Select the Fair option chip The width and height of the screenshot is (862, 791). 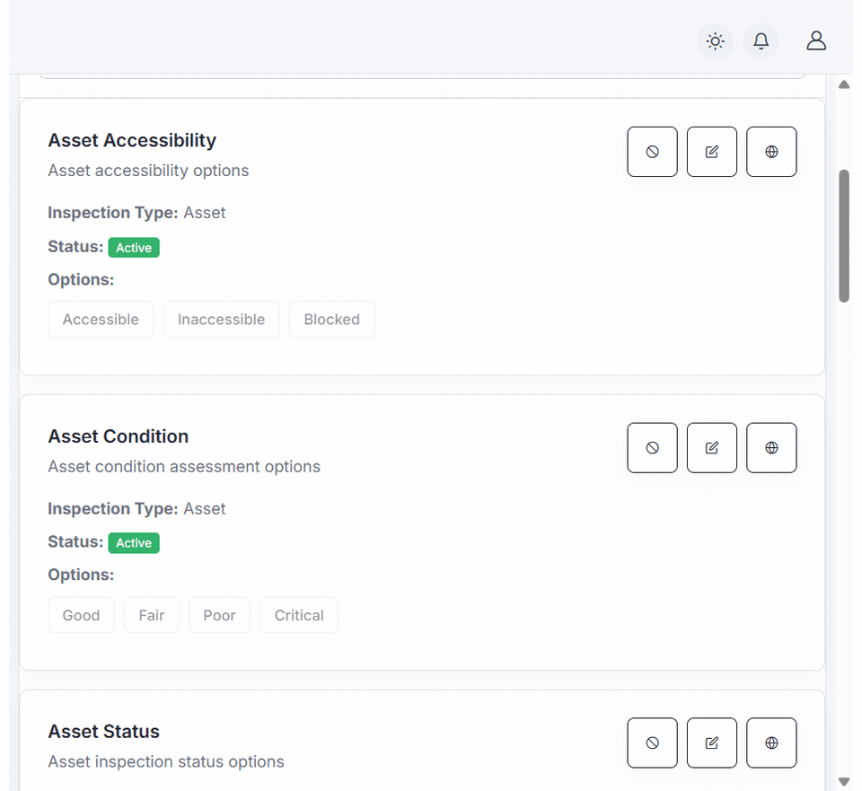pyautogui.click(x=151, y=615)
